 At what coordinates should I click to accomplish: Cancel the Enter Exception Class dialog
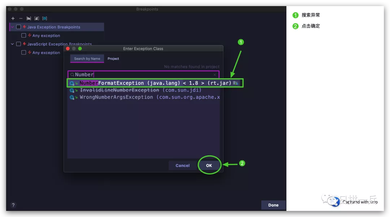[182, 165]
